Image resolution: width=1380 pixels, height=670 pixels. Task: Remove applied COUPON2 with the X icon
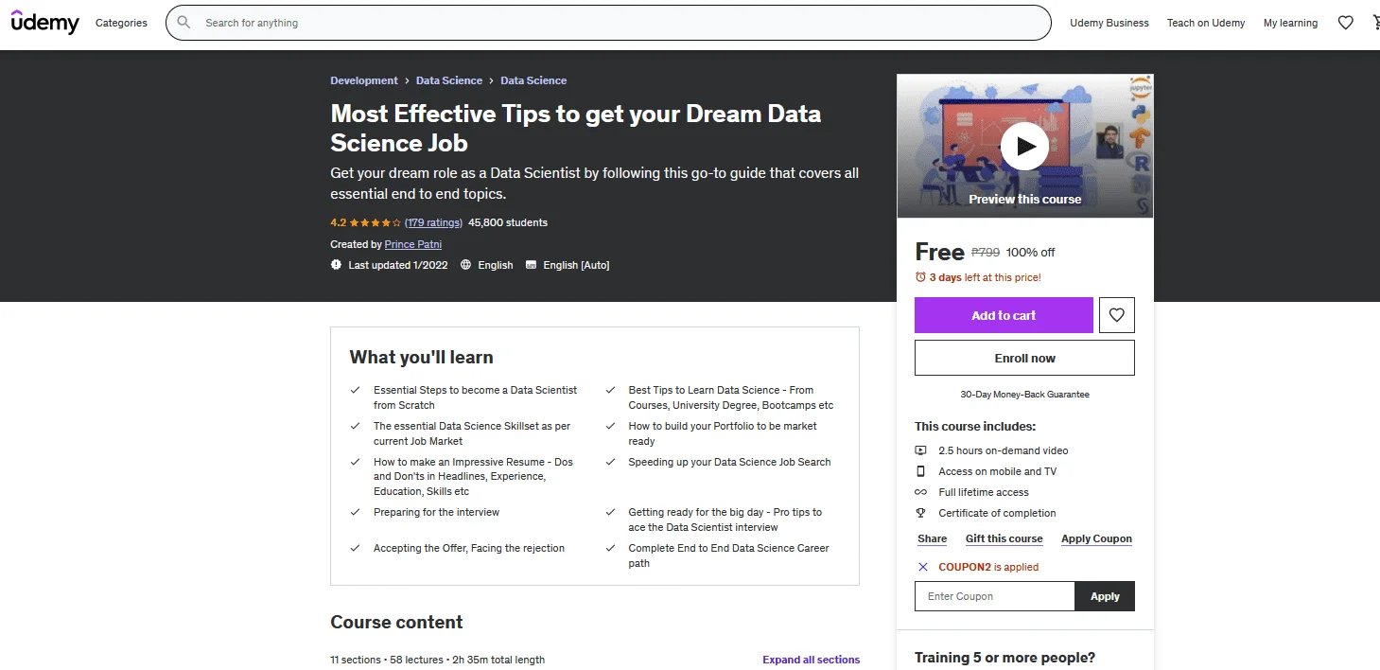point(923,567)
